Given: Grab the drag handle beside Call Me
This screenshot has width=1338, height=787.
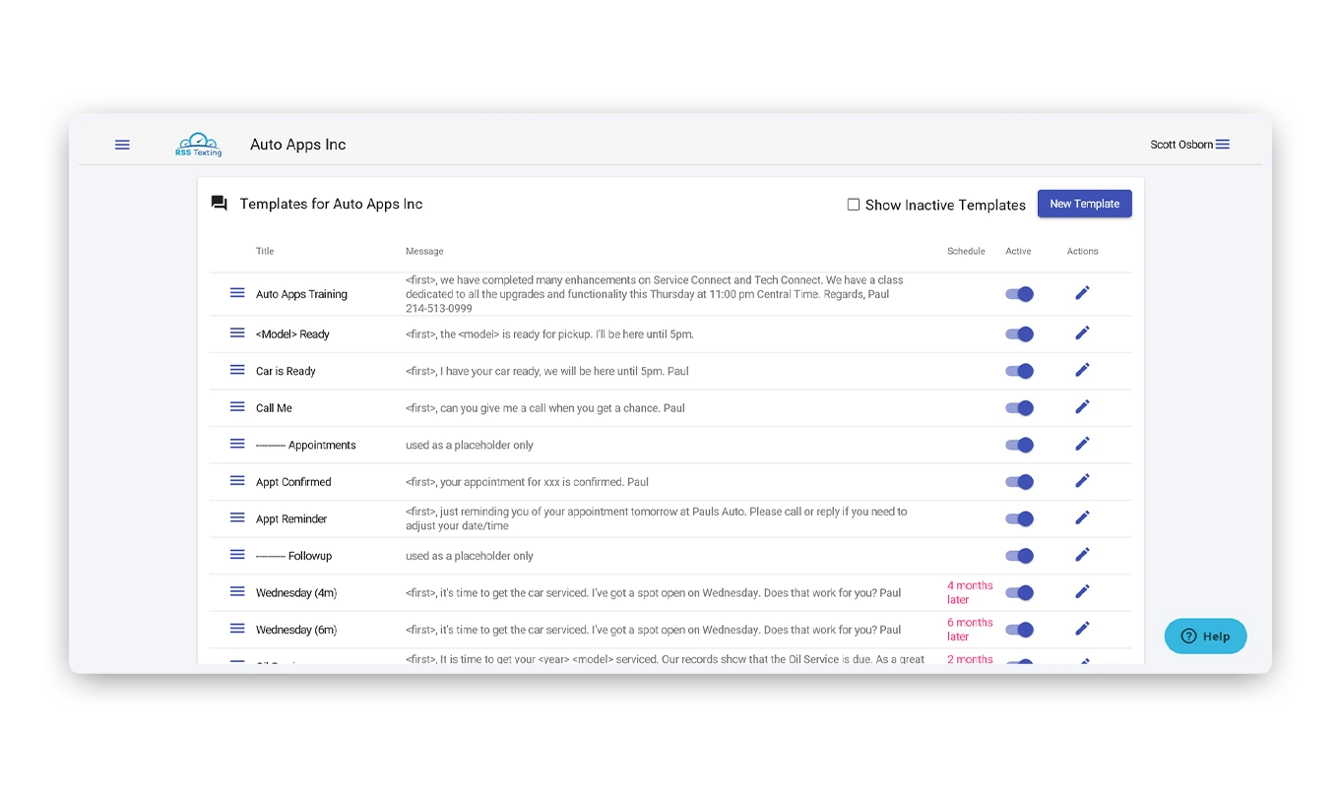Looking at the screenshot, I should 236,406.
